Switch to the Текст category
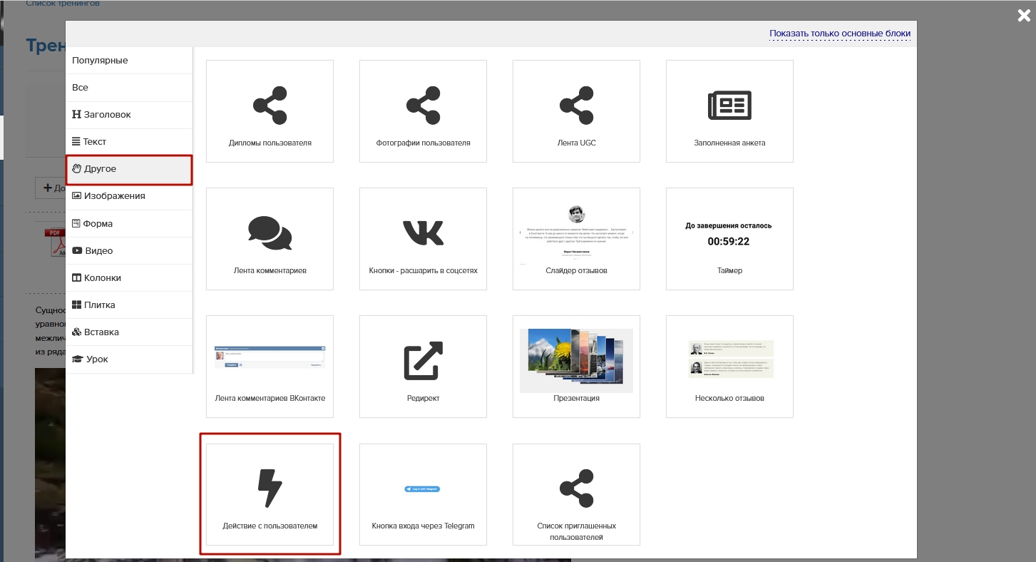This screenshot has width=1036, height=562. point(129,142)
